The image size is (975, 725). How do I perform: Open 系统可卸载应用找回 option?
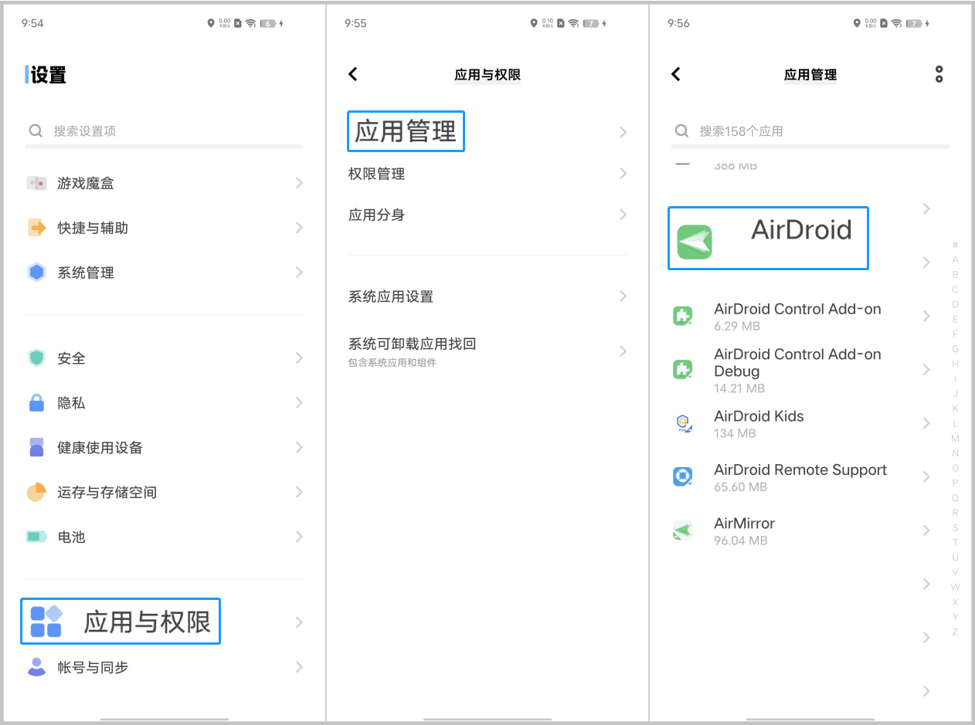tap(487, 351)
